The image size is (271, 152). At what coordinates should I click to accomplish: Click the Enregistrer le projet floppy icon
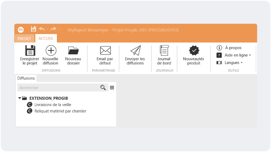pos(30,50)
